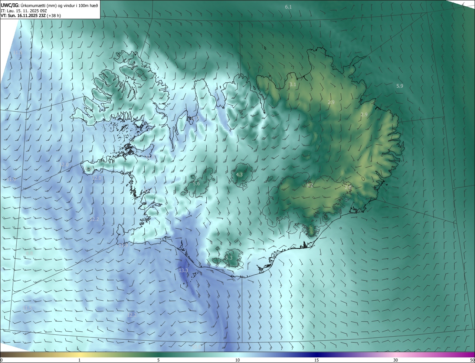Click the 50 tick on the color scale
Viewport: 475px width, 363px height.
(x=472, y=360)
